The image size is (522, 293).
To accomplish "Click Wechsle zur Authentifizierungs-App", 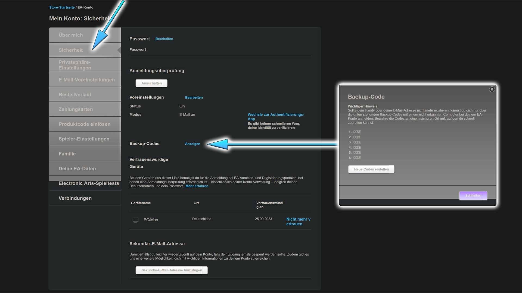I will coord(276,117).
